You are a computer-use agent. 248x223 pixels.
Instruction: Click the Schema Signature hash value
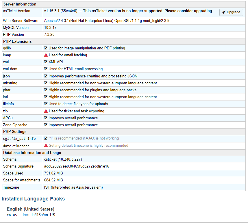tap(77, 166)
